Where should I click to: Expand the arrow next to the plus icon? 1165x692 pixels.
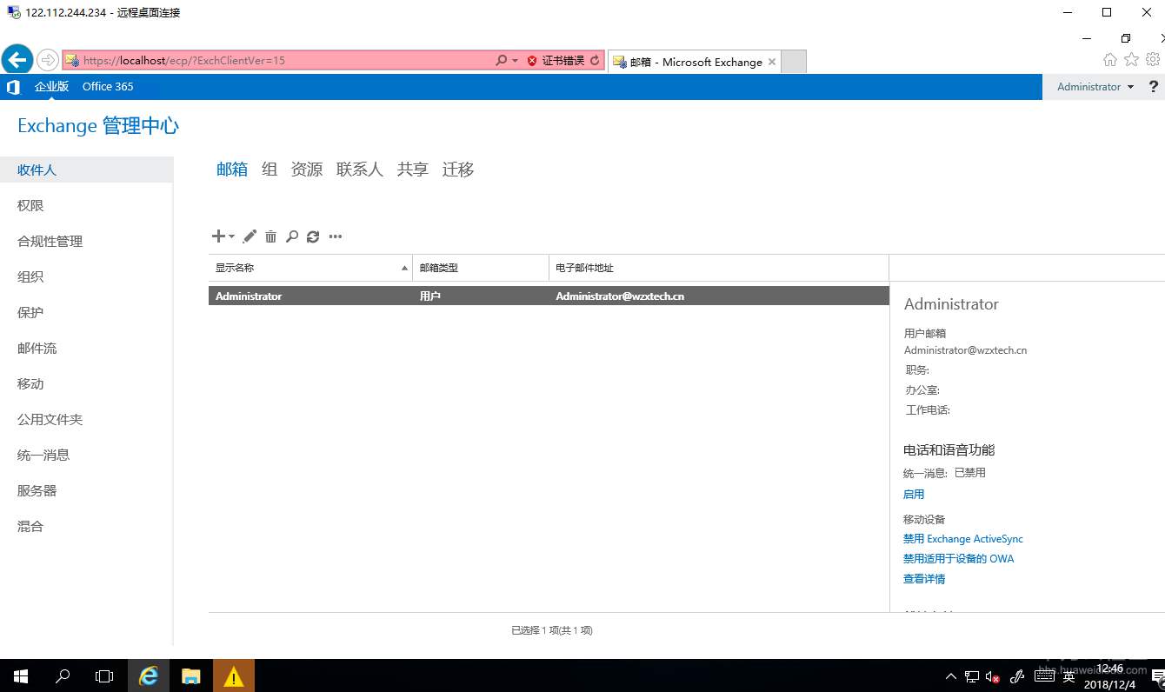click(x=232, y=236)
